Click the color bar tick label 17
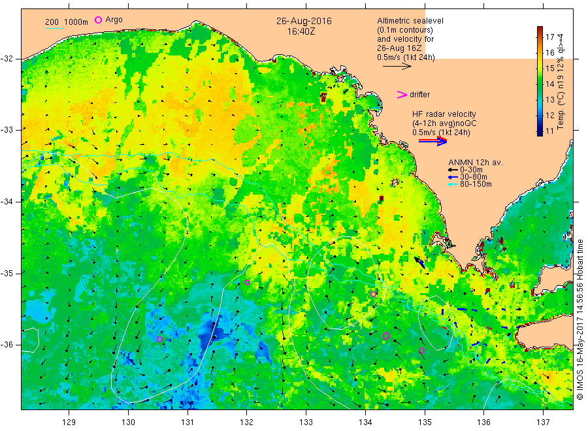This screenshot has height=431, width=588. (x=549, y=37)
